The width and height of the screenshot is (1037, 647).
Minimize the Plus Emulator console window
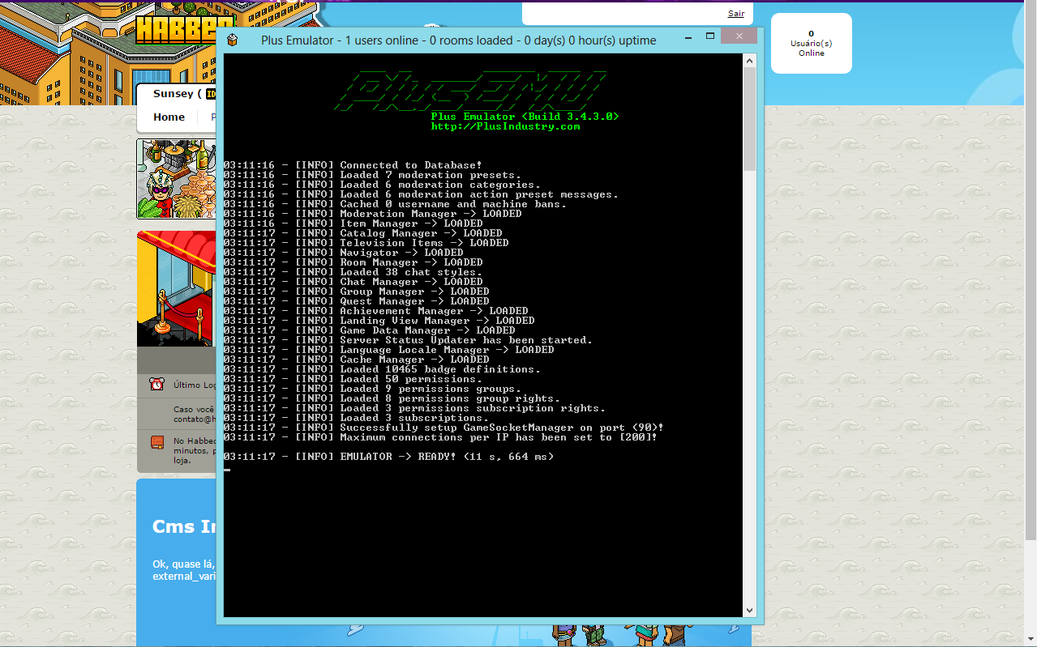689,36
